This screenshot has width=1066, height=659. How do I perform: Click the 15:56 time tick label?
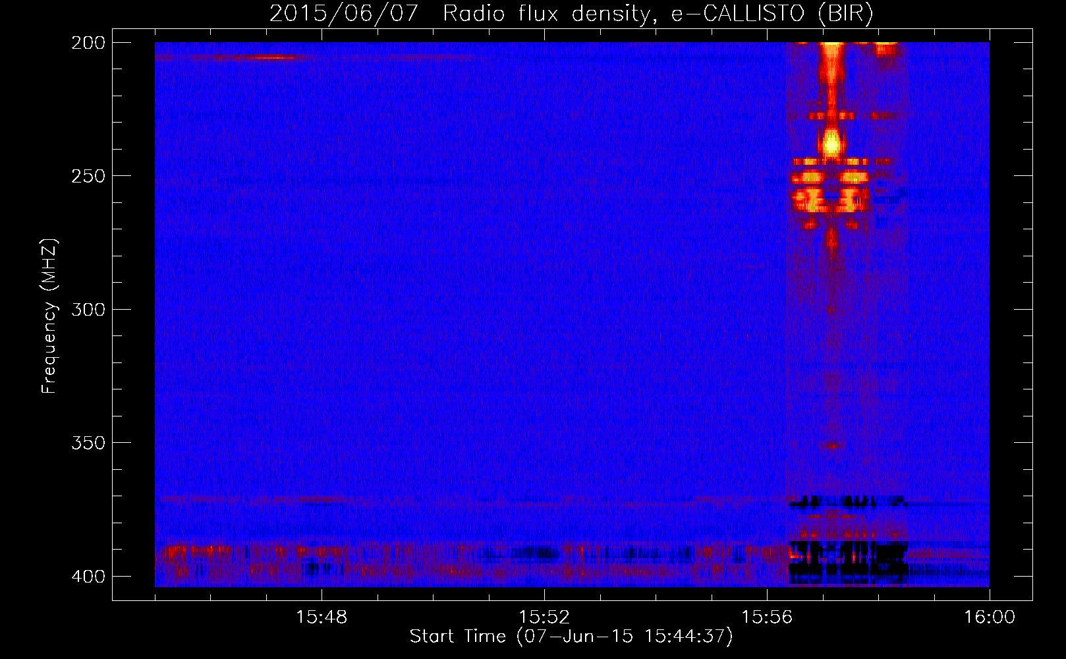(767, 617)
